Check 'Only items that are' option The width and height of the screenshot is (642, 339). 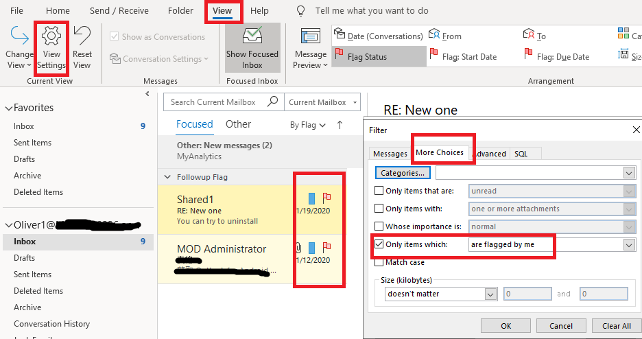379,190
